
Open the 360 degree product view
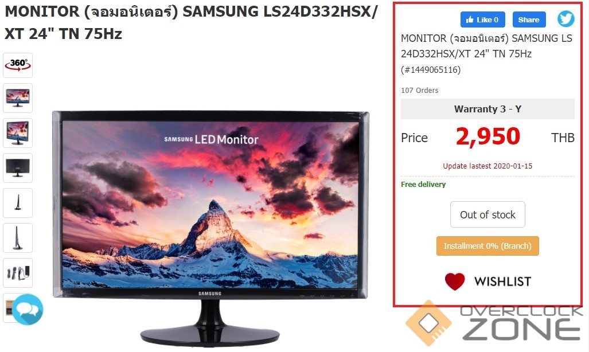(x=18, y=65)
